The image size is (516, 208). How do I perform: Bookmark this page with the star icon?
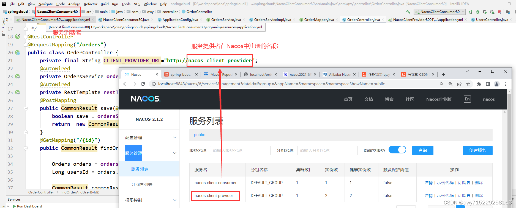(468, 84)
